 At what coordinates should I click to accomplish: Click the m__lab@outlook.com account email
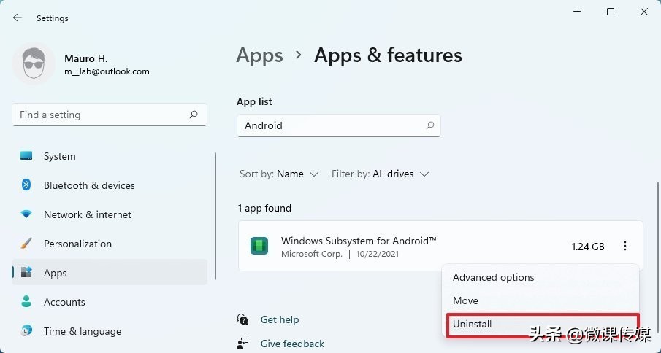(107, 71)
